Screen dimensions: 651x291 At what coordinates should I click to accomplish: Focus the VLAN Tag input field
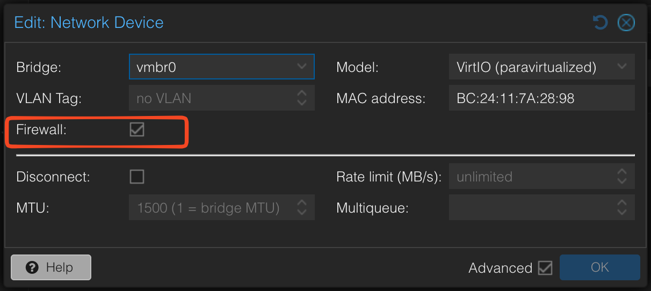[209, 98]
